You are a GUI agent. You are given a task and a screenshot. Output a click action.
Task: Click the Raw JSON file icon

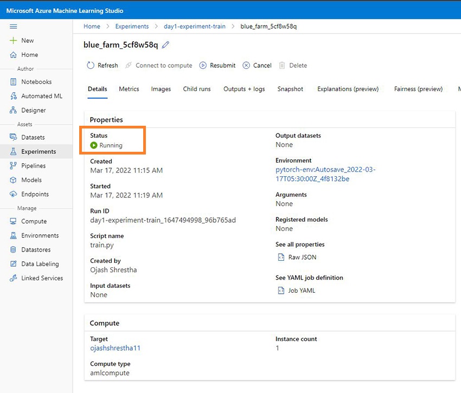click(281, 257)
